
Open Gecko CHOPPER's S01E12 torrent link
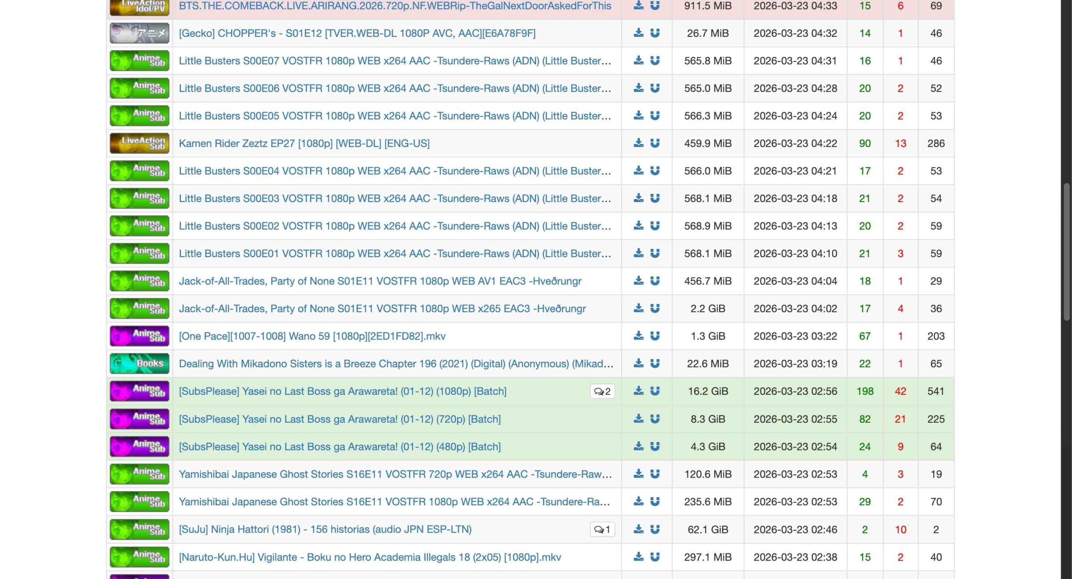(x=357, y=33)
